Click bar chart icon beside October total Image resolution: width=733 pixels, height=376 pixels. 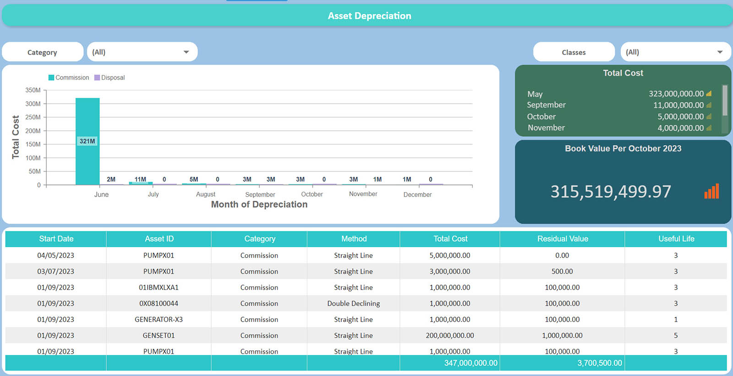point(709,117)
